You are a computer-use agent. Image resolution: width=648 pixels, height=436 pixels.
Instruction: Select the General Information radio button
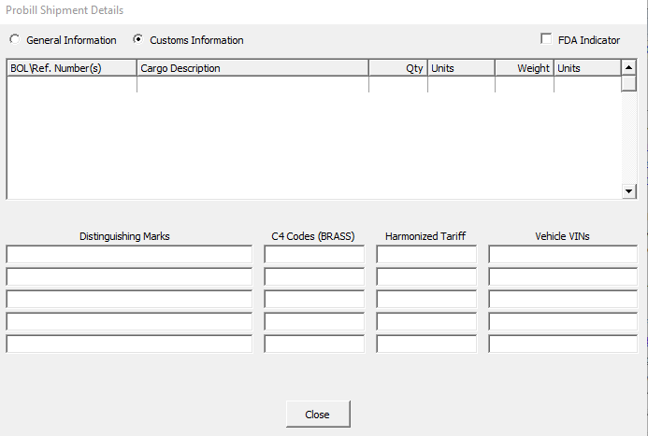(14, 40)
